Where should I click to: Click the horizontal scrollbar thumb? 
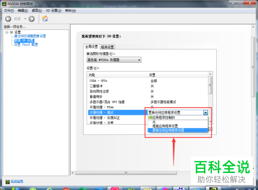click(126, 173)
